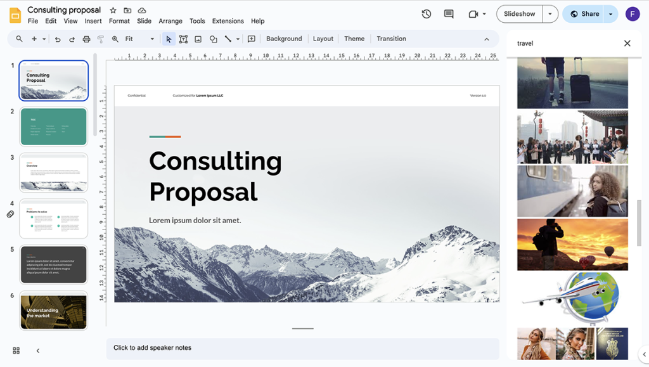This screenshot has width=649, height=367.
Task: Select the Text box tool
Action: 183,39
